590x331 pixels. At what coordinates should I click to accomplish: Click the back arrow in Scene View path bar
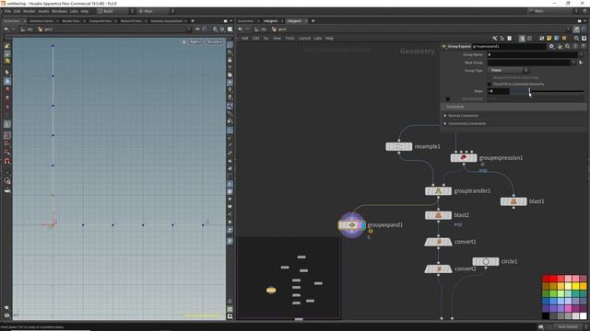[x=6, y=29]
